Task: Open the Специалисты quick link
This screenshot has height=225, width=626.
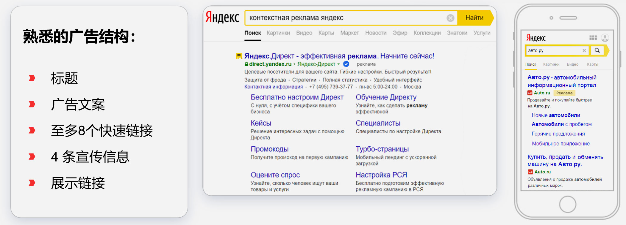Action: 378,123
